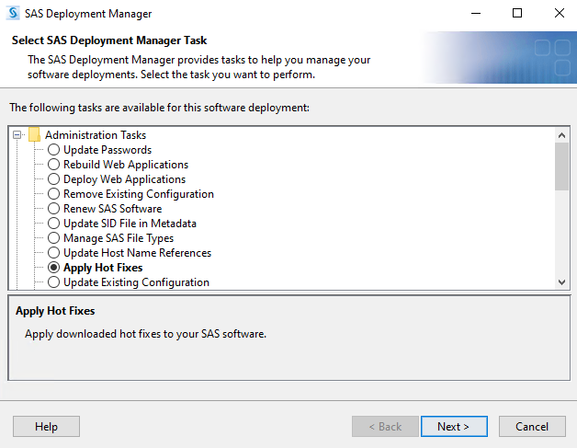The image size is (577, 448).
Task: Click the Administration Tasks folder label
Action: tap(96, 135)
